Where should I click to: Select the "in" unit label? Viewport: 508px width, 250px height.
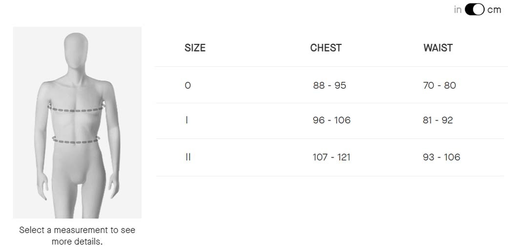[x=458, y=10]
